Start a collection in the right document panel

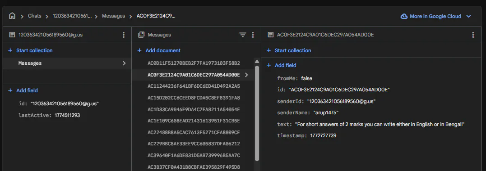pos(289,50)
